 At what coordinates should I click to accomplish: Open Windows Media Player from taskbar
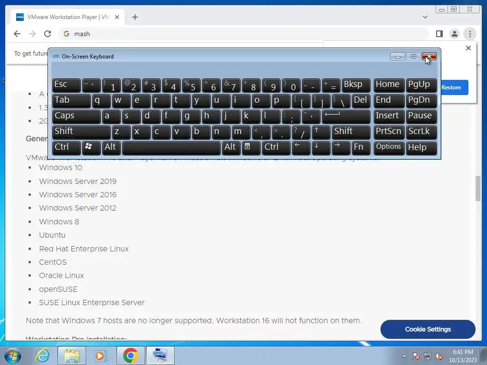[101, 355]
